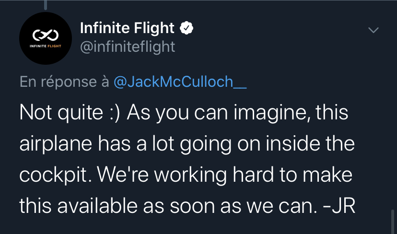The height and width of the screenshot is (234, 397).
Task: Click the thread connector line above the avatar
Action: tap(46, 4)
